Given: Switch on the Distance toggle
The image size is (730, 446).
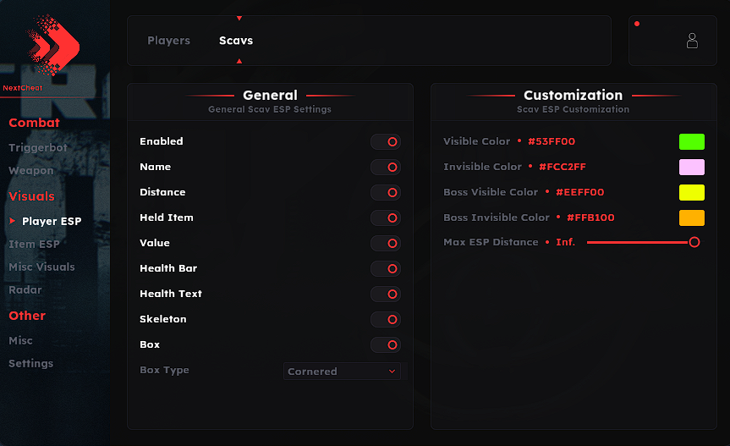Looking at the screenshot, I should [x=386, y=192].
